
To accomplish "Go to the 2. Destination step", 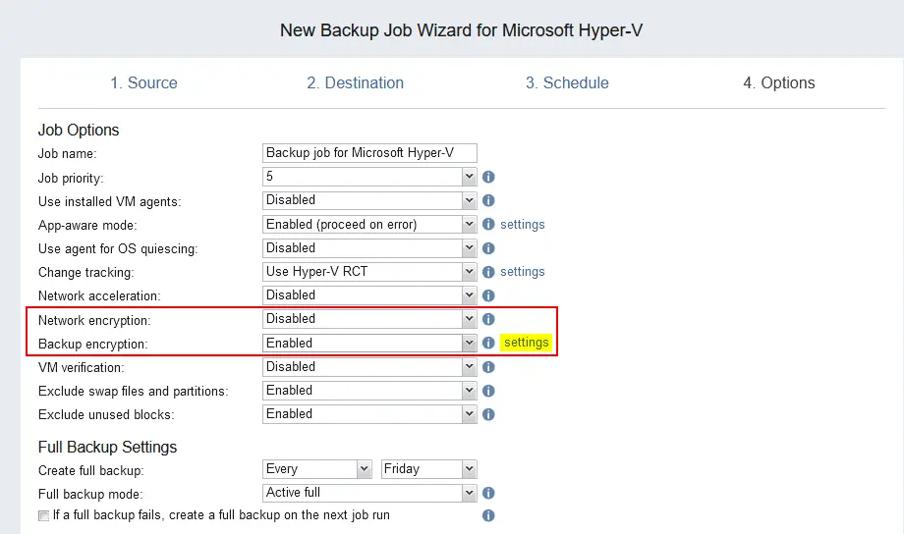I will tap(355, 83).
